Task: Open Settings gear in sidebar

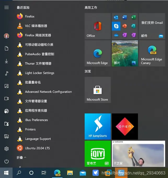Action: pyautogui.click(x=7, y=149)
